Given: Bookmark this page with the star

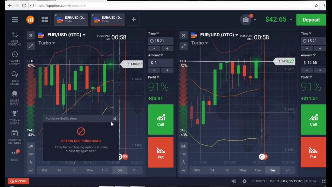Looking at the screenshot, I should tap(316, 5).
